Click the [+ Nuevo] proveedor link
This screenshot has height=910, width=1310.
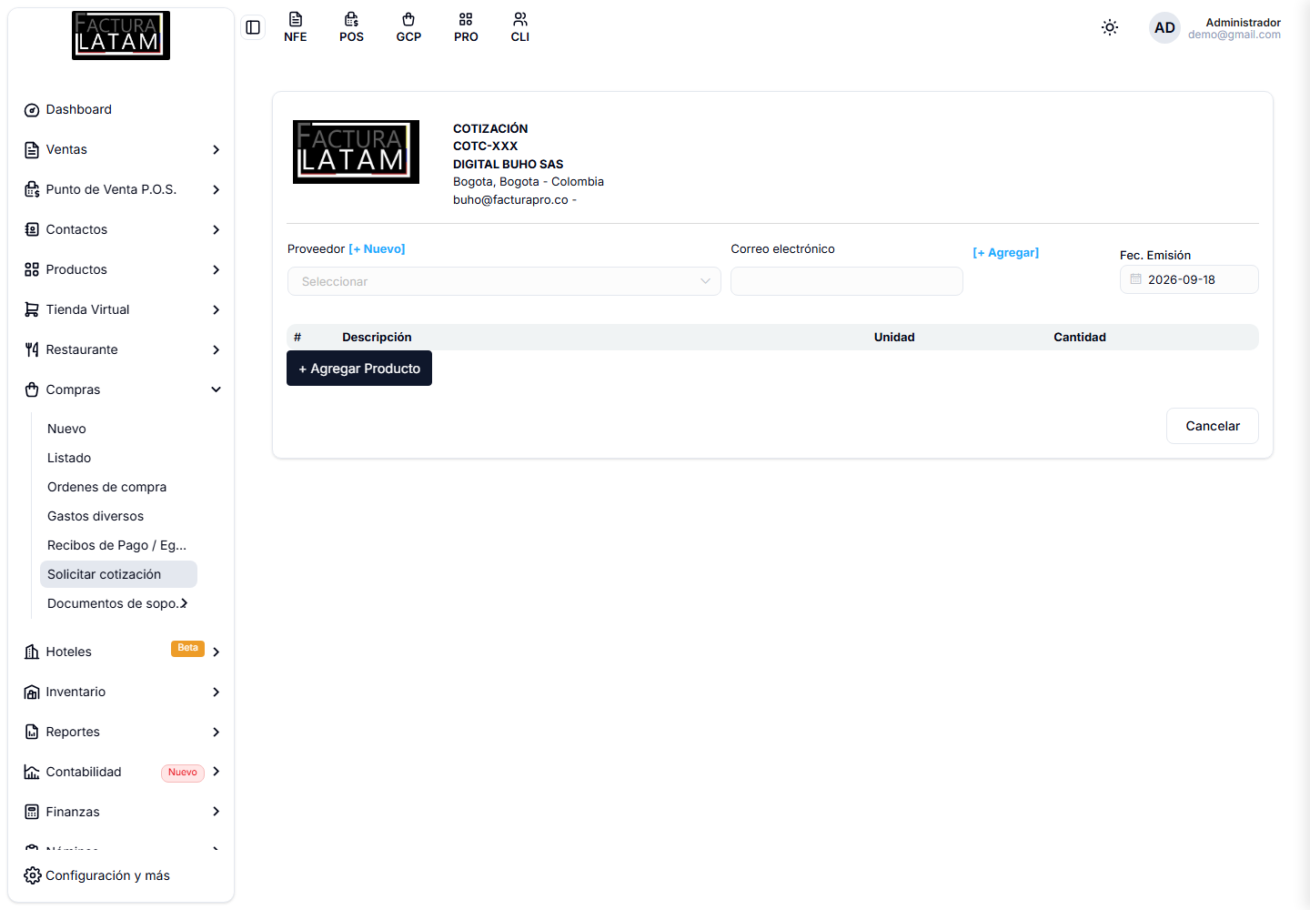point(378,248)
